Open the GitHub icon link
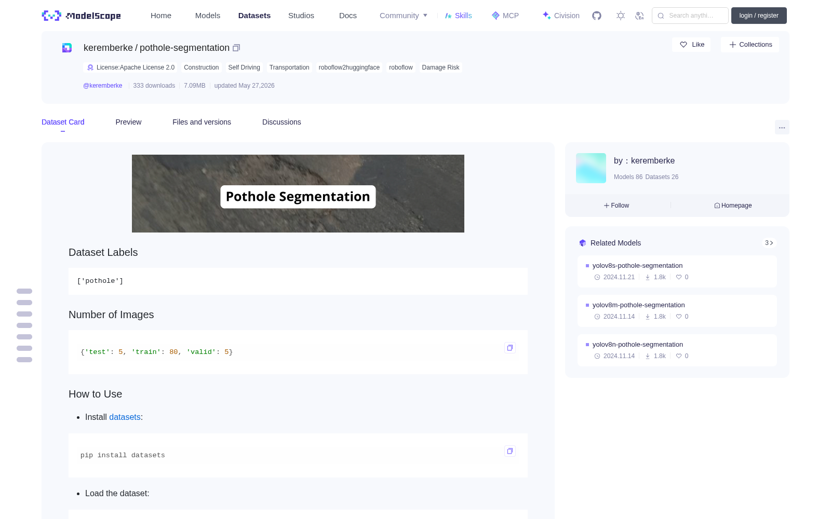Image resolution: width=831 pixels, height=519 pixels. click(x=597, y=16)
